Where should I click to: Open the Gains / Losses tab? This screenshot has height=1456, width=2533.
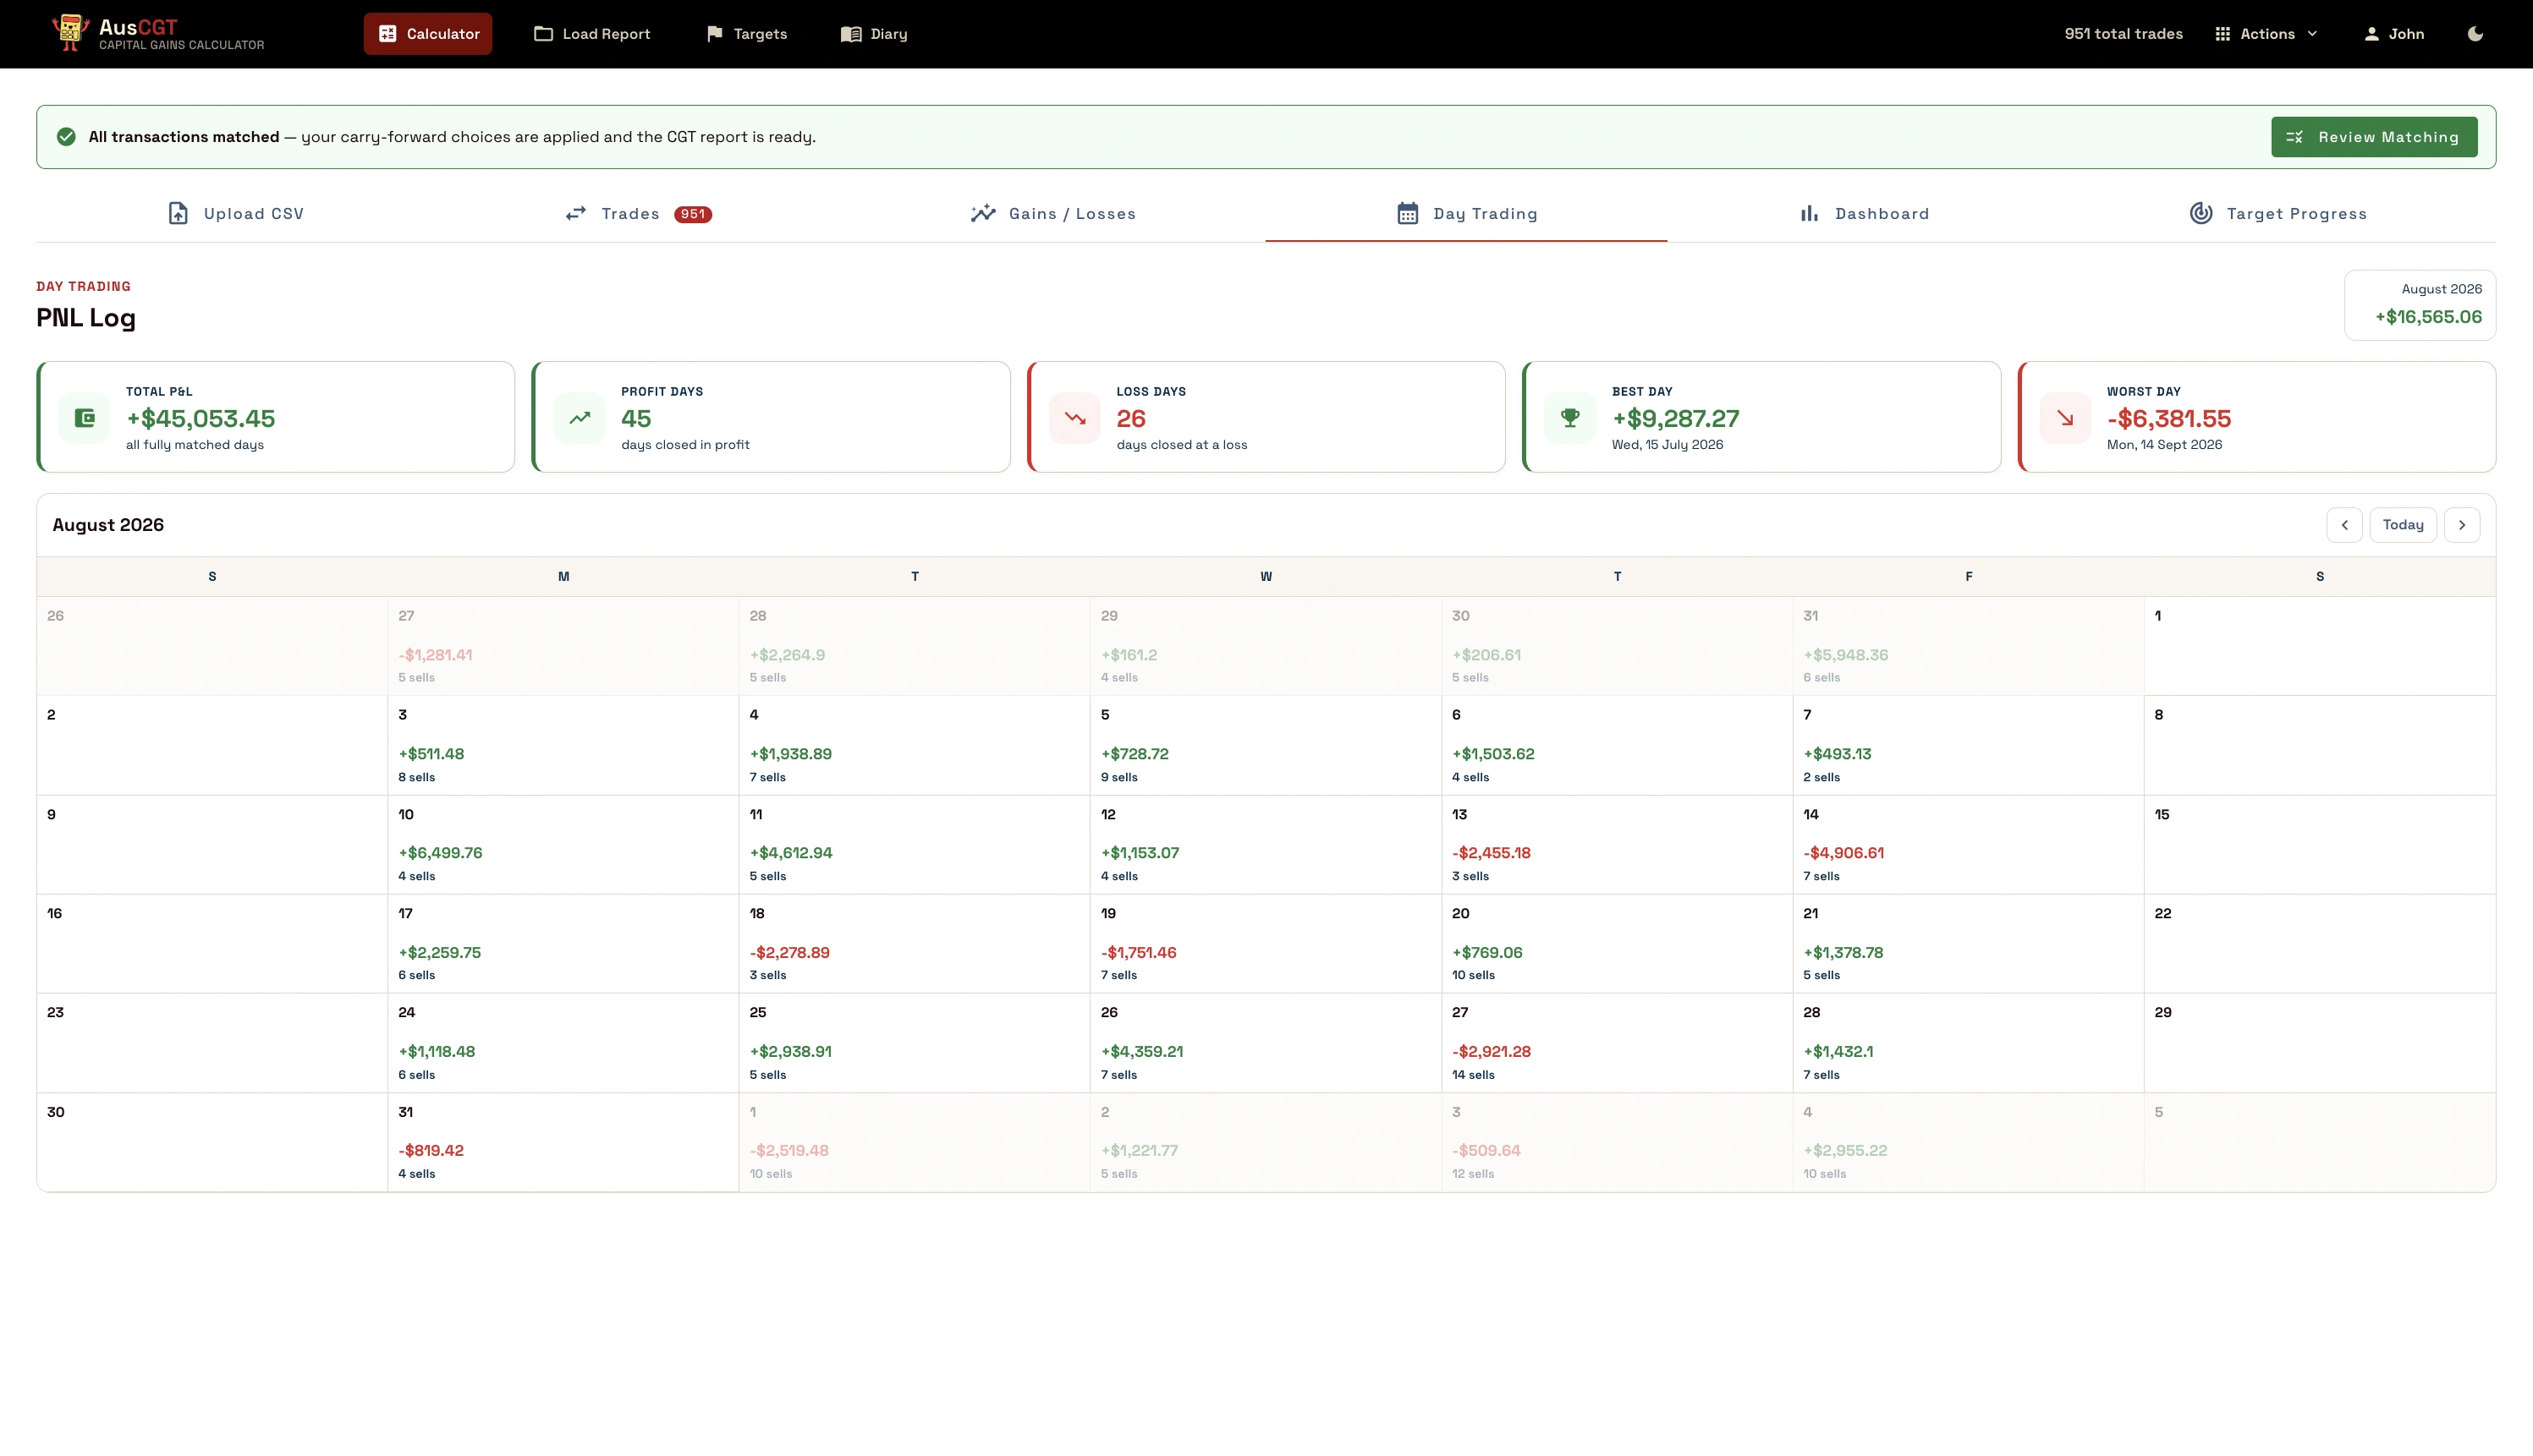click(x=1052, y=213)
